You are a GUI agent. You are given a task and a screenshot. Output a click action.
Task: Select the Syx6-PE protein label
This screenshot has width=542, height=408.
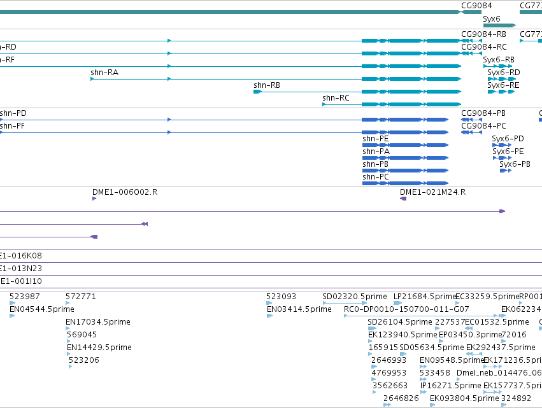(x=508, y=151)
